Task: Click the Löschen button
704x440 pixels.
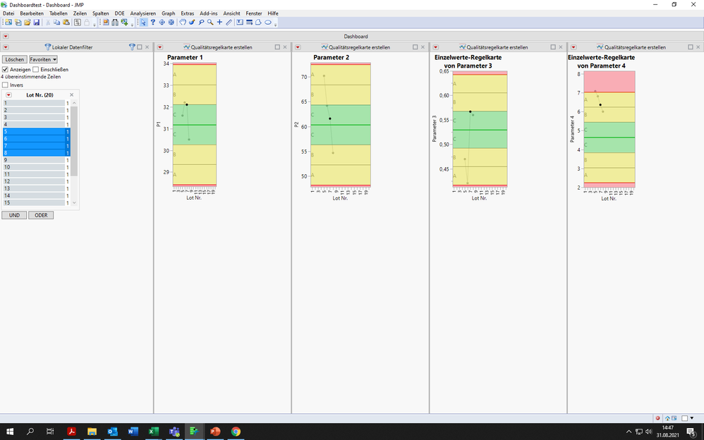Action: pos(15,59)
